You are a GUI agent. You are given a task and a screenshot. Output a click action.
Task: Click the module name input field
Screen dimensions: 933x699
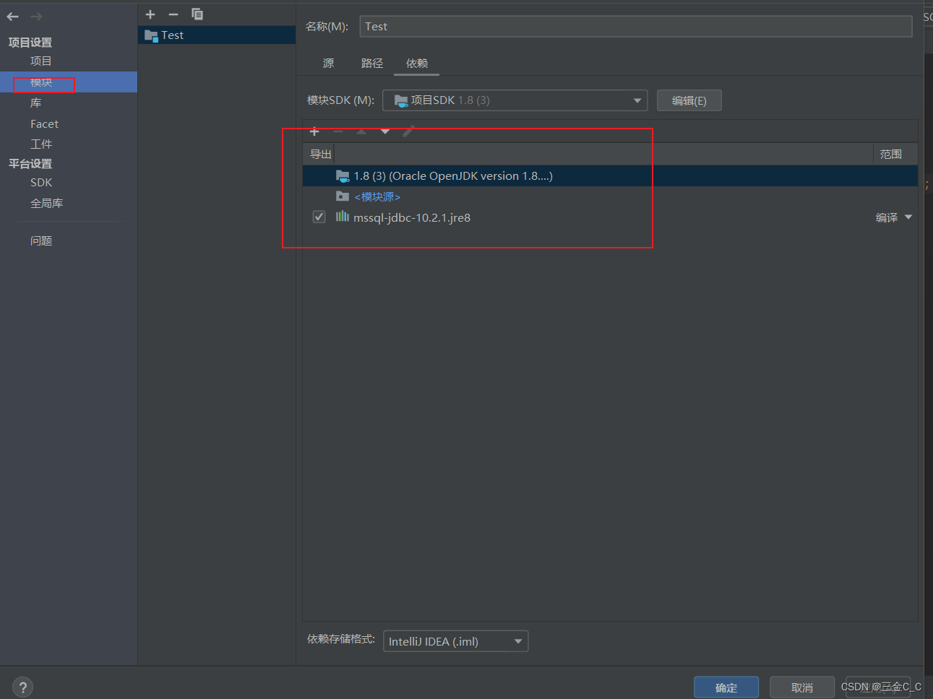tap(636, 27)
